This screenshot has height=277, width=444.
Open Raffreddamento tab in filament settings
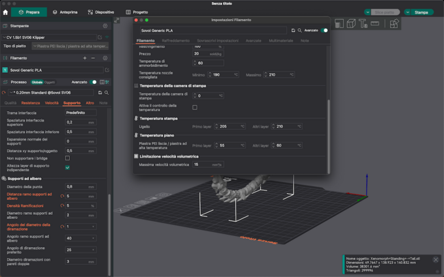176,41
